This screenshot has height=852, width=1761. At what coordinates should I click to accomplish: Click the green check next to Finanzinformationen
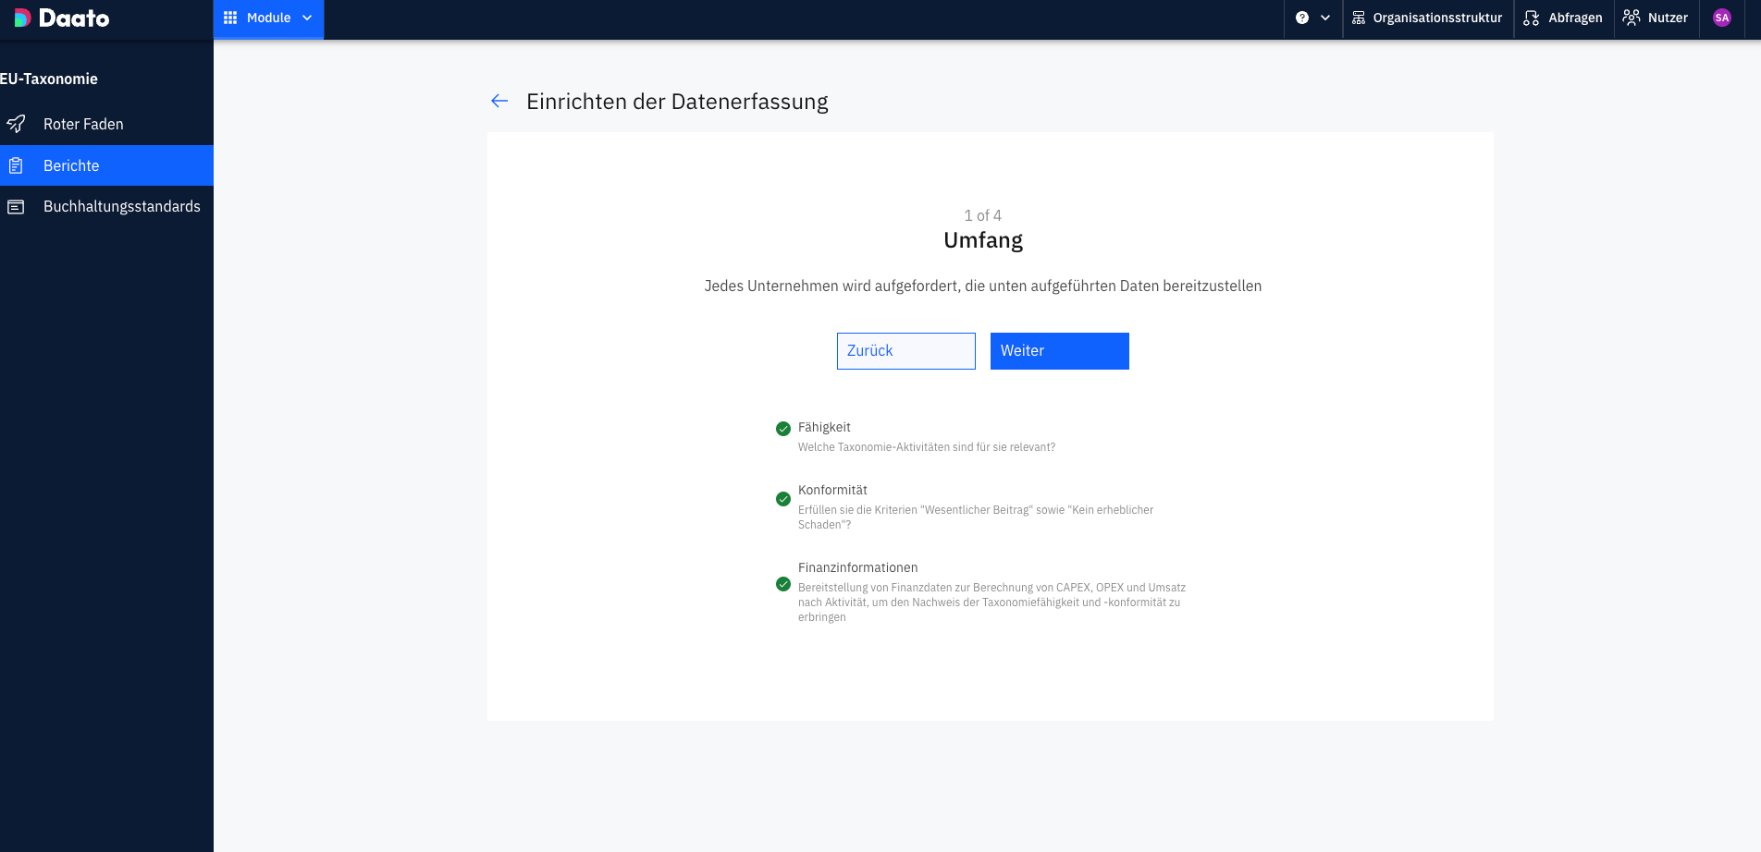[783, 584]
